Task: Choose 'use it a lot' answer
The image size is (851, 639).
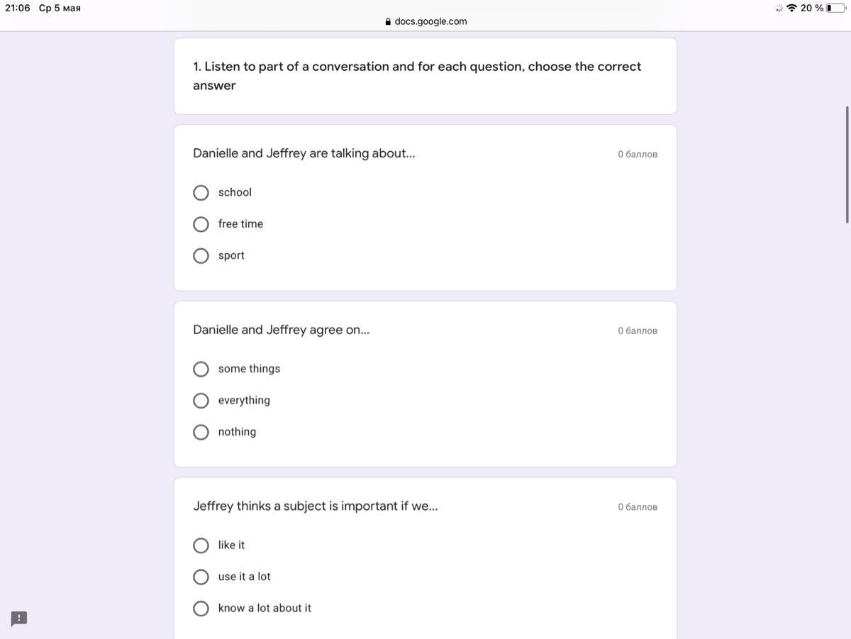Action: [201, 577]
